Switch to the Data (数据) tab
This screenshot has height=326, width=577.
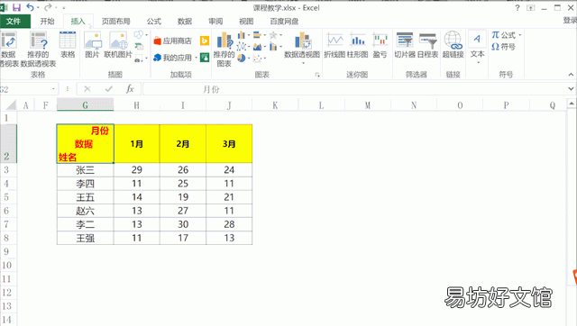pos(185,22)
